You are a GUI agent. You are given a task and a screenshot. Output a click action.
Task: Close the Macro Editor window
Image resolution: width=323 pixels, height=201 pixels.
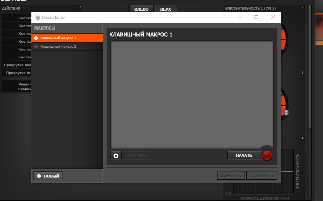click(x=272, y=17)
